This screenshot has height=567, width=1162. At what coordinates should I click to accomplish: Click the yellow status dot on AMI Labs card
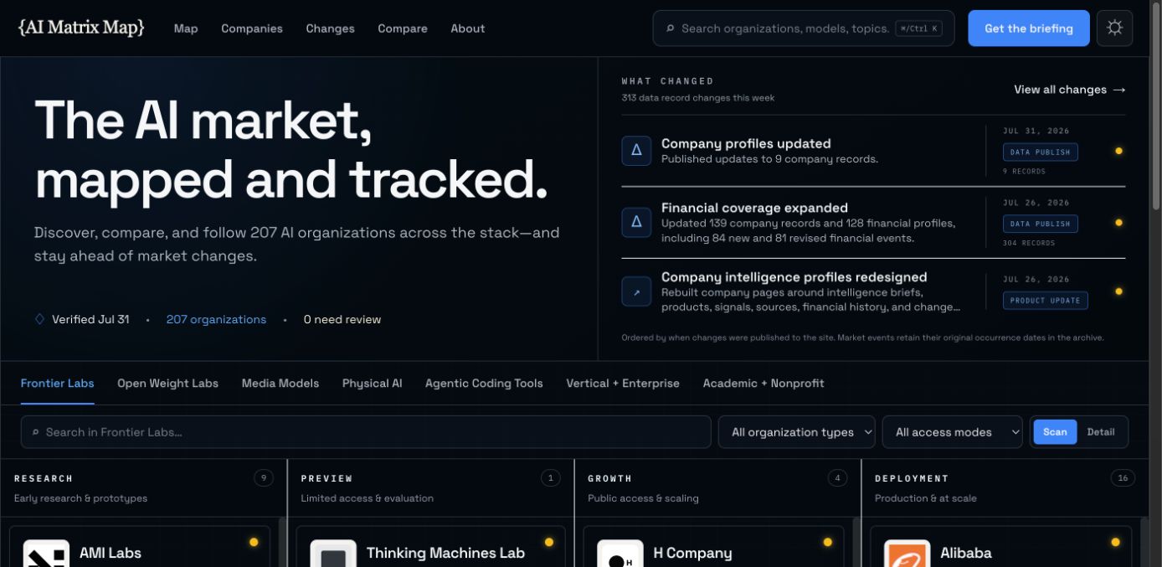(254, 542)
